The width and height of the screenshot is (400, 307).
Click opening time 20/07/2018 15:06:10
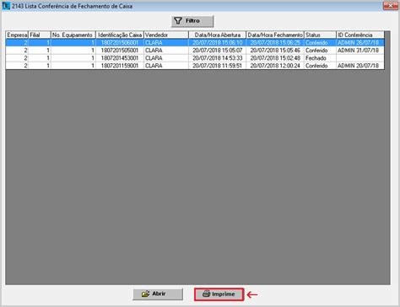(218, 43)
